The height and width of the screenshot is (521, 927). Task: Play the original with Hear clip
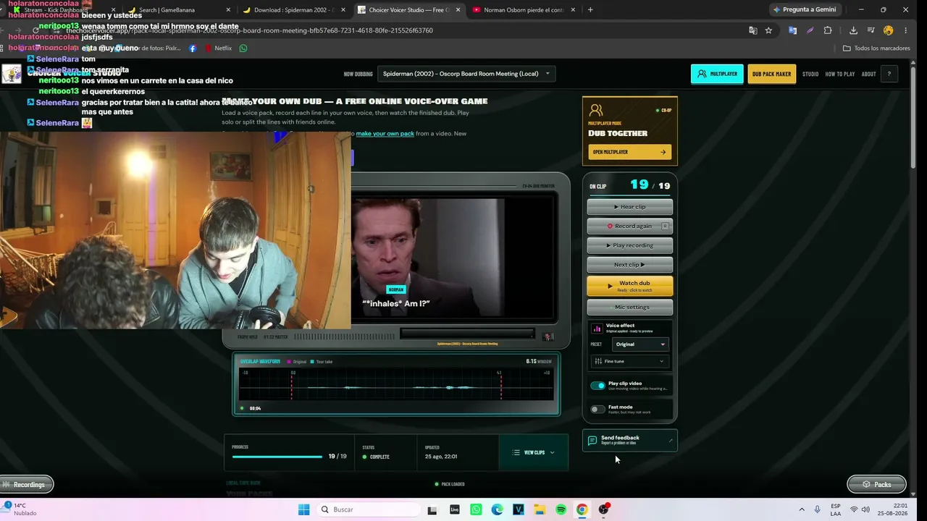630,207
